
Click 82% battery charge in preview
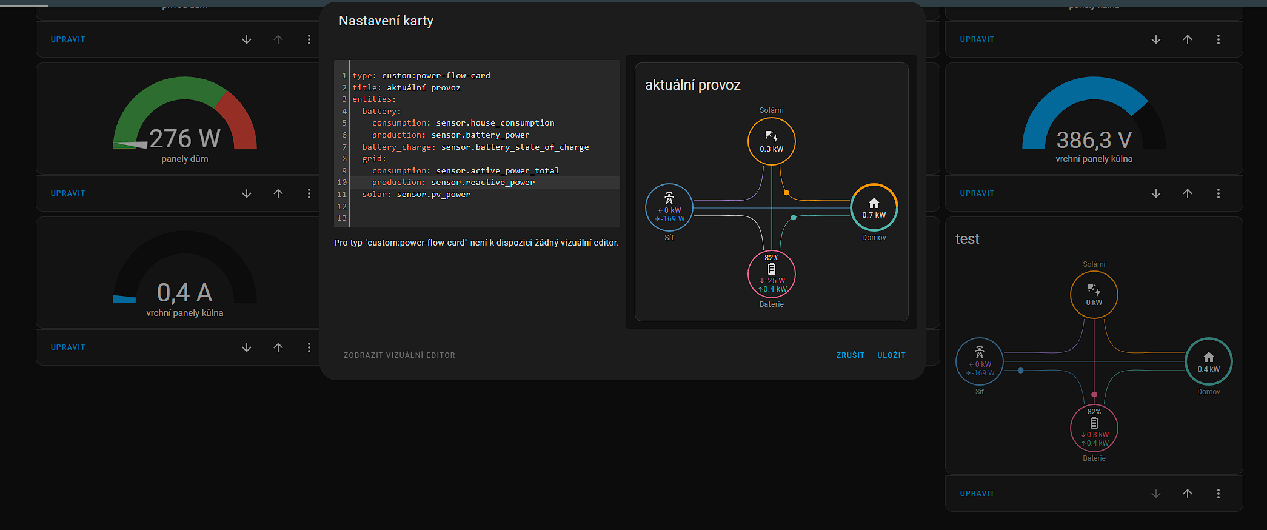pyautogui.click(x=772, y=258)
